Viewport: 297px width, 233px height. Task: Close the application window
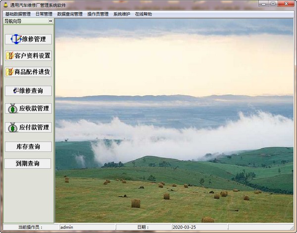click(x=286, y=4)
